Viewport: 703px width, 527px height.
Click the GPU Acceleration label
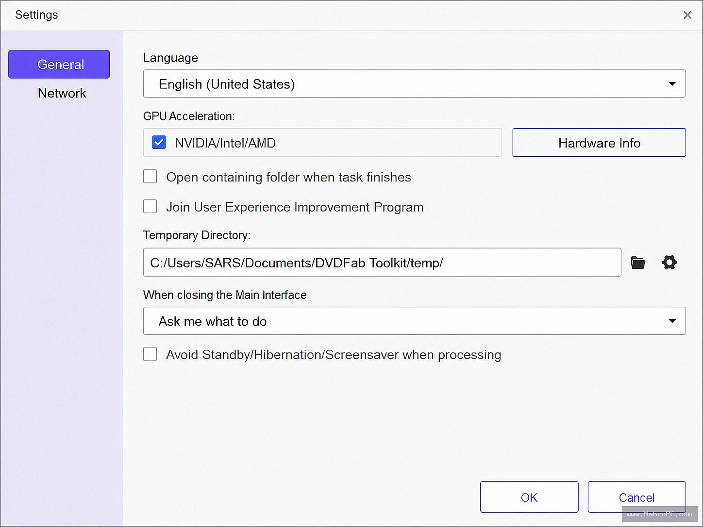click(x=189, y=116)
